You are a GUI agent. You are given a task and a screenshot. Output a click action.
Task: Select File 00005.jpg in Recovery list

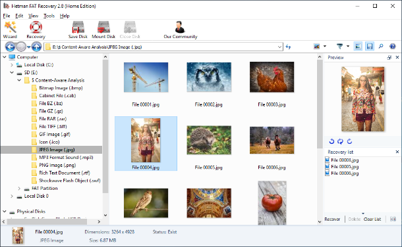(x=342, y=167)
